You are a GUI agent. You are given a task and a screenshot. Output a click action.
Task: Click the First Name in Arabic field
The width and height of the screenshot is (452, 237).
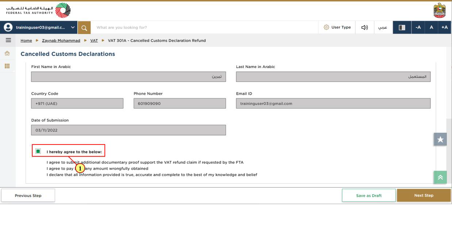point(129,77)
